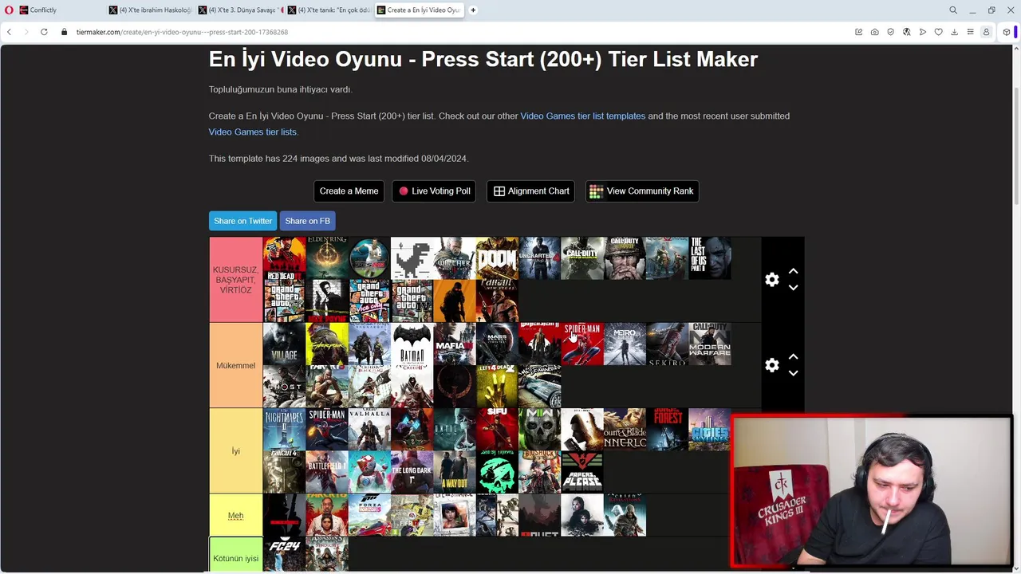Move the KUSURSUZ tier row down
The image size is (1021, 574).
793,288
